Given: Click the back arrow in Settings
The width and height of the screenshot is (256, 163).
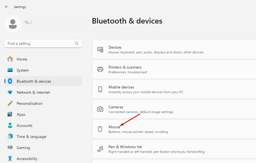Looking at the screenshot, I should pos(6,7).
